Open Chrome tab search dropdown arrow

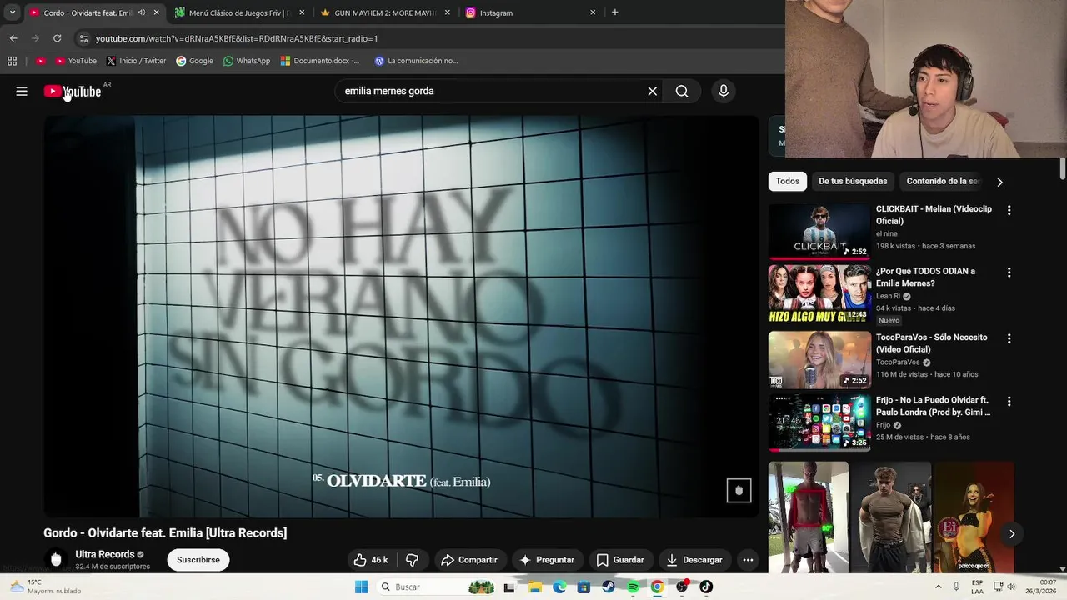coord(13,12)
